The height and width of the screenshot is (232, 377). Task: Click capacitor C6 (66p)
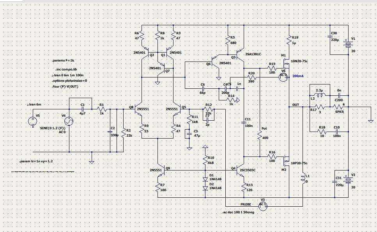click(203, 89)
